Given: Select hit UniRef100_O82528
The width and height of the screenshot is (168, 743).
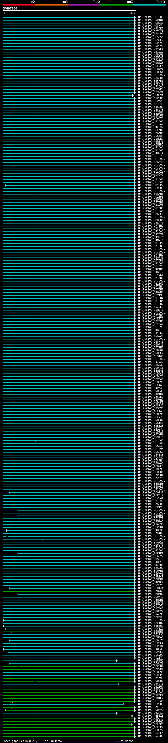Looking at the screenshot, I should click(x=150, y=101).
